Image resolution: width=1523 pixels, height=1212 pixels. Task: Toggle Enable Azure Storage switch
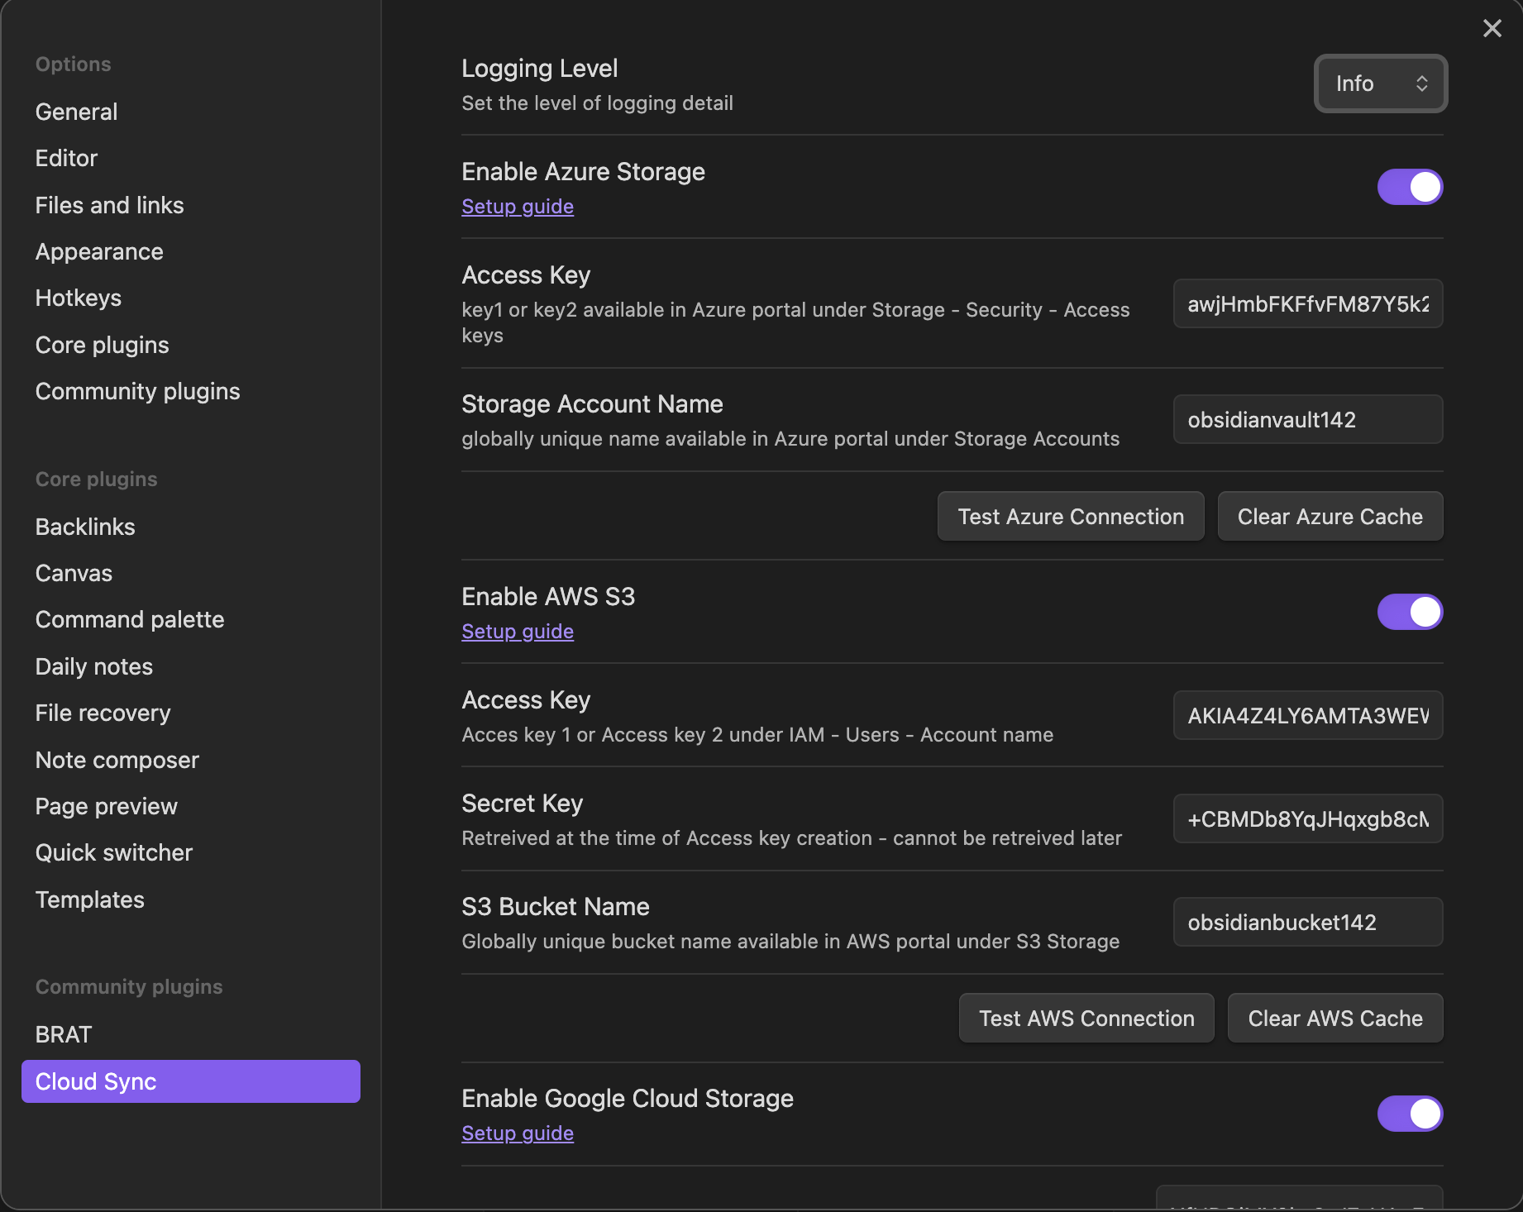pyautogui.click(x=1410, y=187)
